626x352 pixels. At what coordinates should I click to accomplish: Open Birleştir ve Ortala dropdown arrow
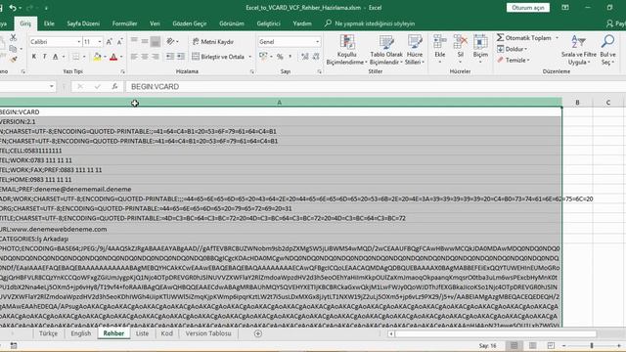[250, 57]
